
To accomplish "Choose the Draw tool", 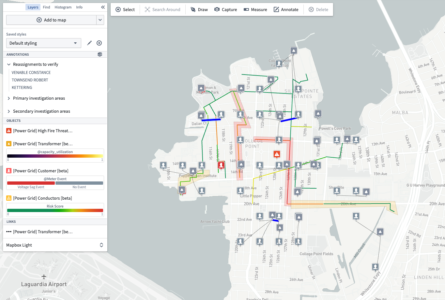I will click(199, 9).
